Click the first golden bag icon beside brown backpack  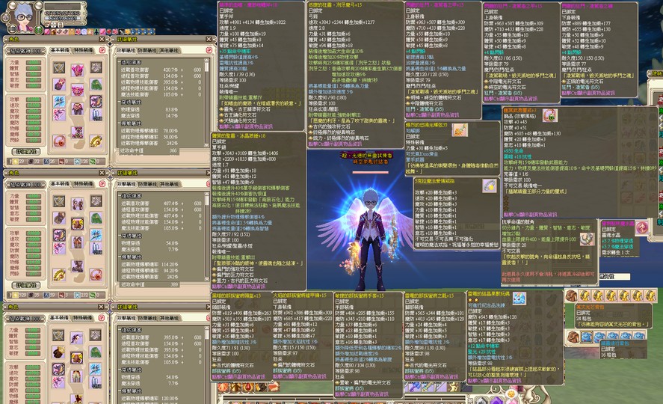point(585,296)
